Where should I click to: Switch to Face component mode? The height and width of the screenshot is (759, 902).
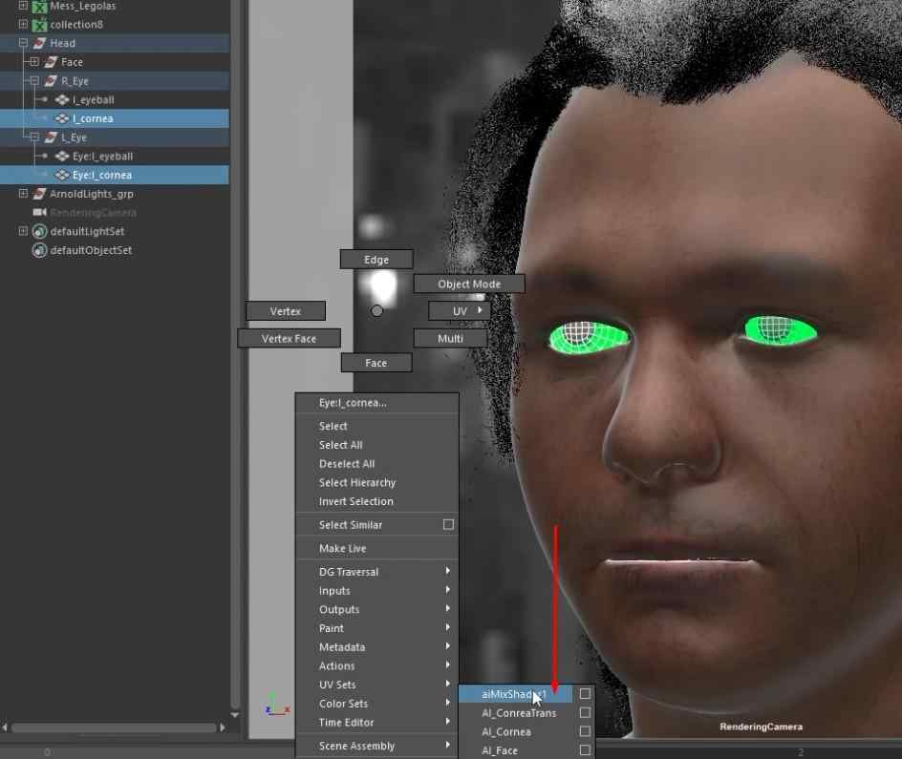tap(376, 363)
